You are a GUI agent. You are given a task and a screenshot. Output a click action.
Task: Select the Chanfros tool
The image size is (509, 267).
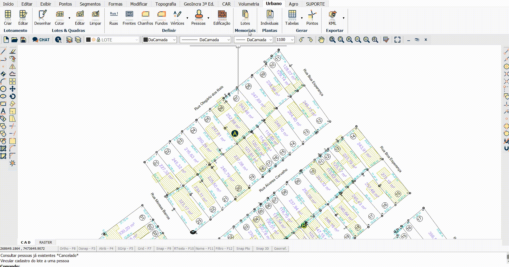tap(145, 18)
